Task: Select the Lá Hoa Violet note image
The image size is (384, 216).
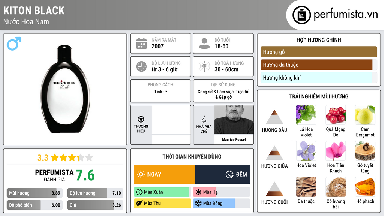Action: pos(306,115)
